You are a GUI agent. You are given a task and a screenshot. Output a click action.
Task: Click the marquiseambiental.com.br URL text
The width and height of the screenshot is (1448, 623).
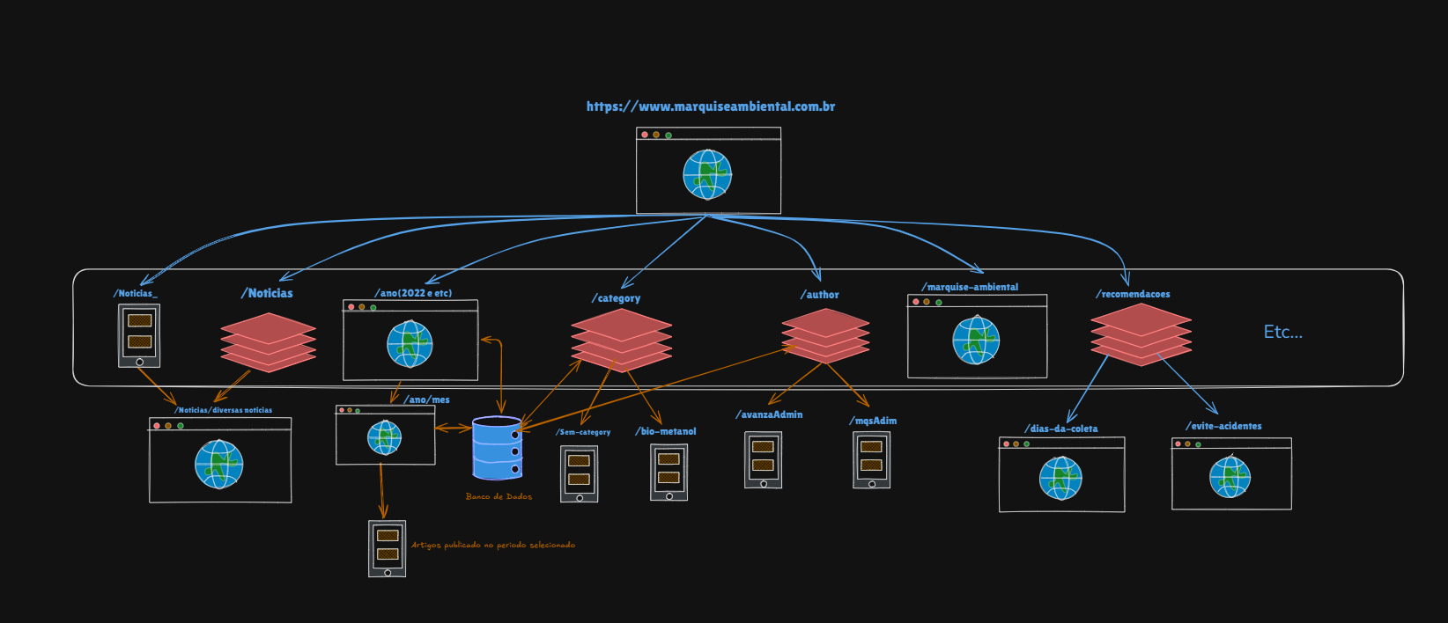click(711, 106)
